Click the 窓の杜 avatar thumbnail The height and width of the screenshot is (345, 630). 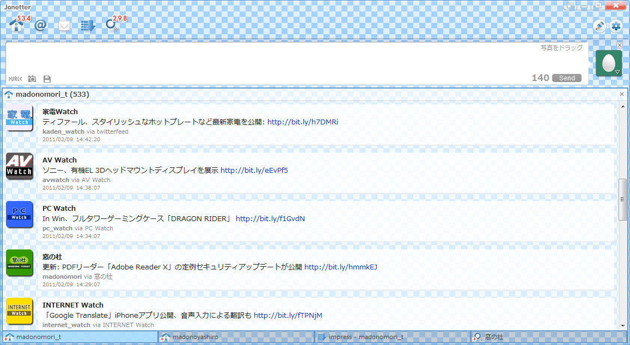(19, 263)
